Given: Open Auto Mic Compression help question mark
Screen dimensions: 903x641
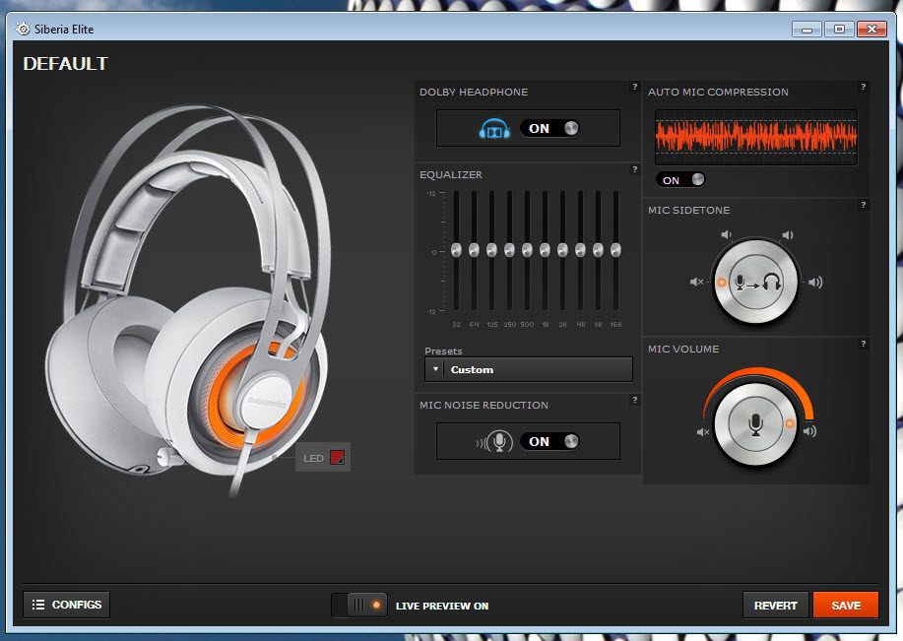Looking at the screenshot, I should click(x=863, y=87).
